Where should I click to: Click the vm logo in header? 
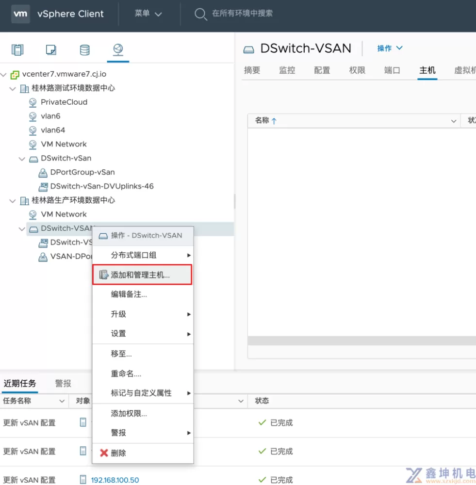tap(20, 14)
